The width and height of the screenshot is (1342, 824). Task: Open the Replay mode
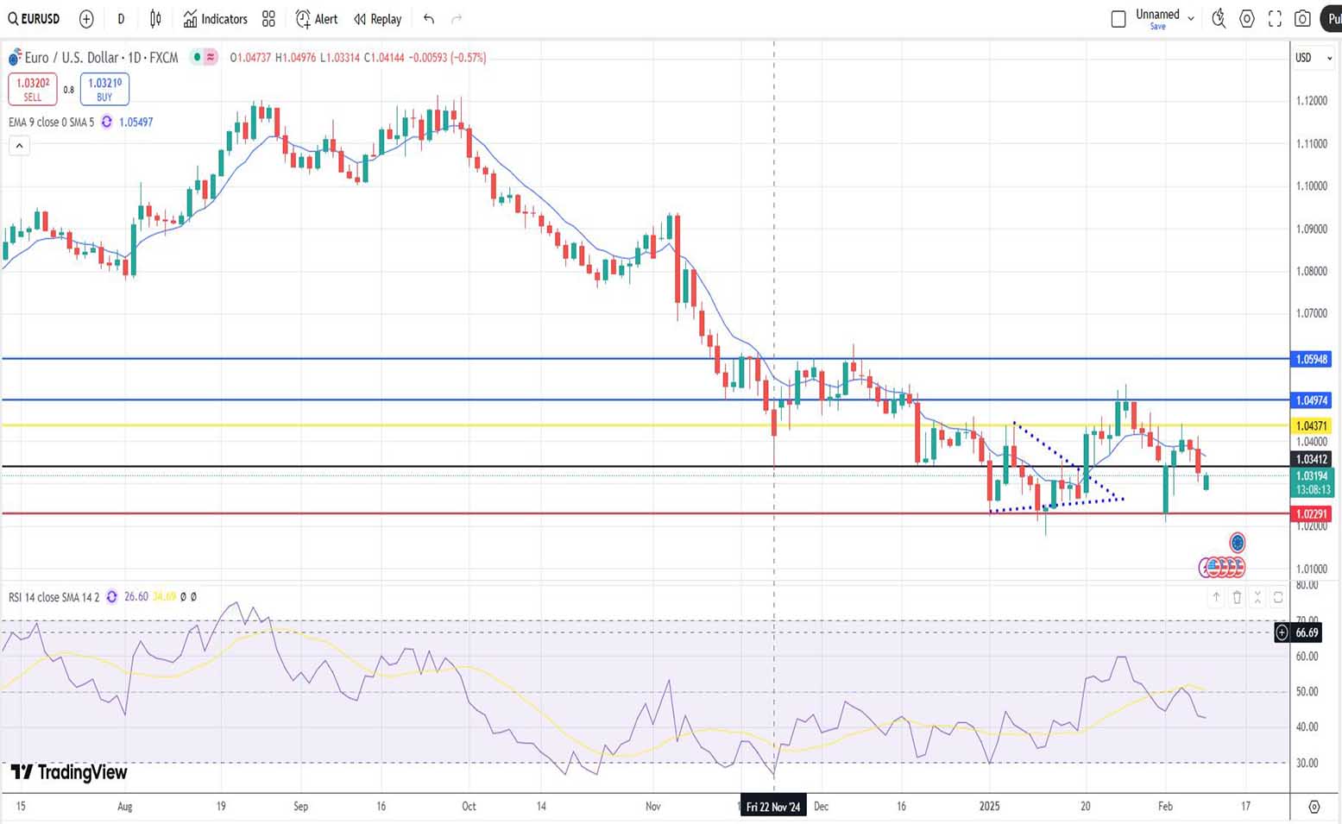click(378, 19)
